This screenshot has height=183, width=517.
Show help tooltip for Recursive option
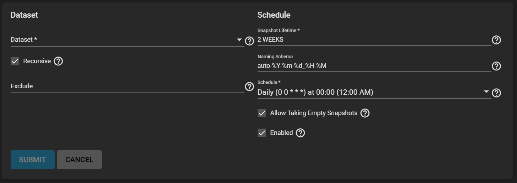[x=58, y=61]
